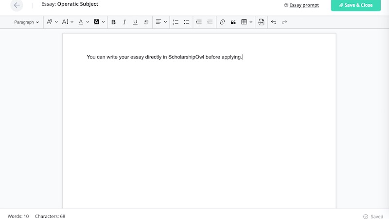Click the insert table icon

click(244, 22)
